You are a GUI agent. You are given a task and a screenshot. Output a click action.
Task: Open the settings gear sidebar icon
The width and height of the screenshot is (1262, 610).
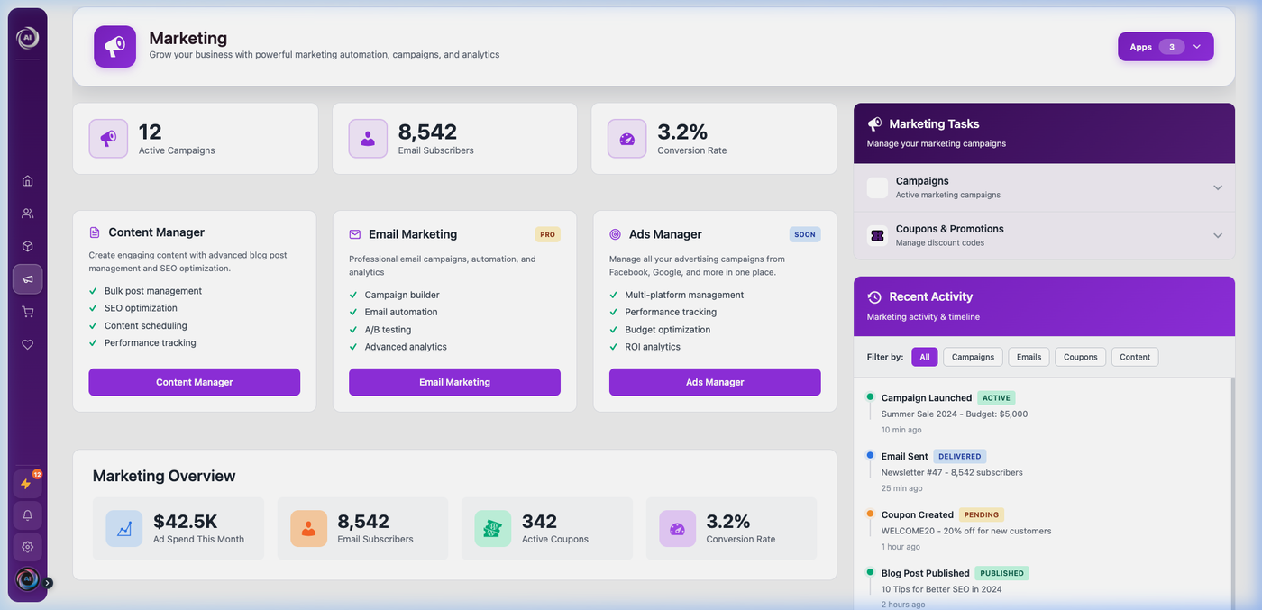point(27,547)
